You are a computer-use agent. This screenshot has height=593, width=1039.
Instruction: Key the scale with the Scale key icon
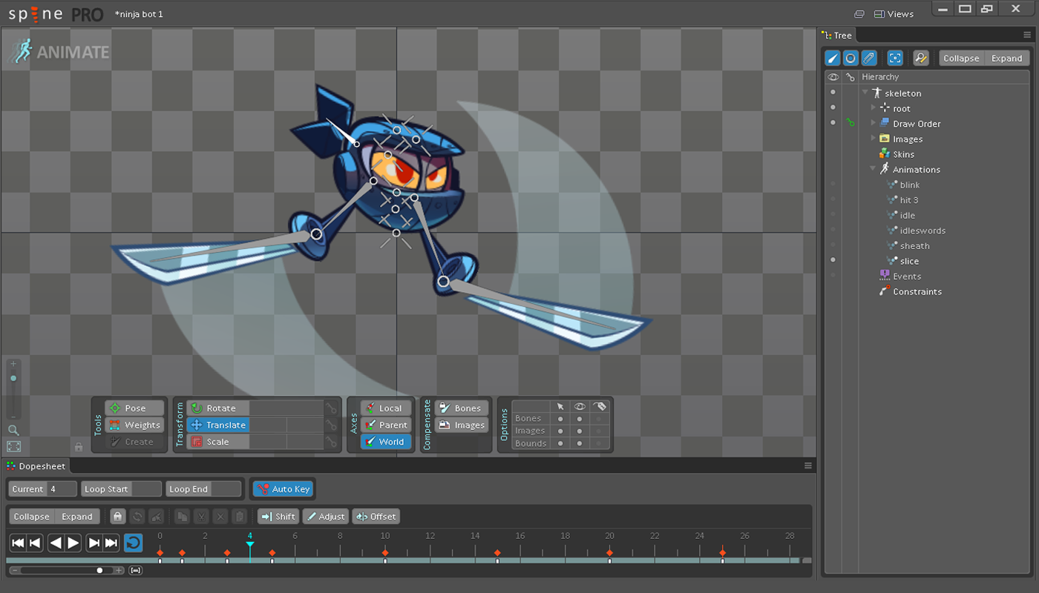(332, 442)
